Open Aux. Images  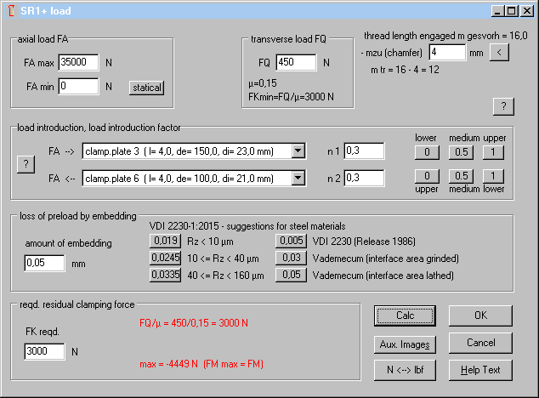[405, 344]
